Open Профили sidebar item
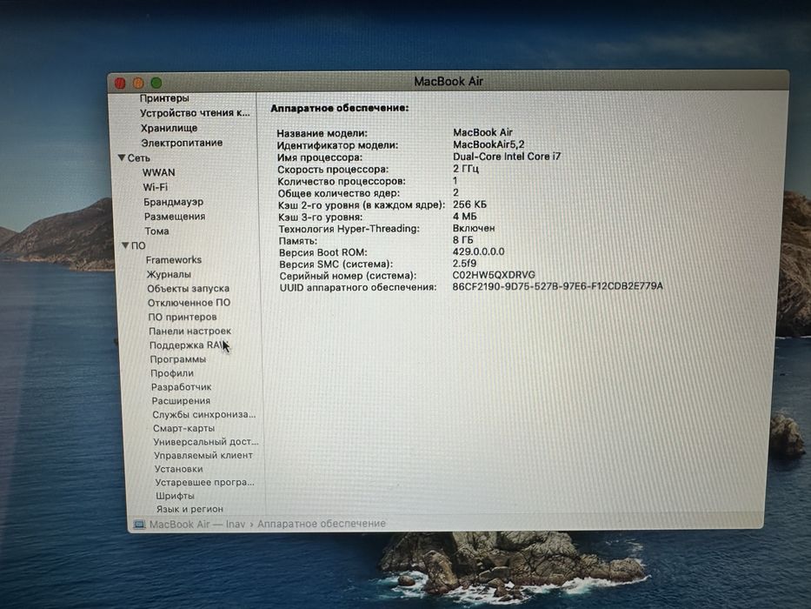The image size is (811, 609). [172, 373]
